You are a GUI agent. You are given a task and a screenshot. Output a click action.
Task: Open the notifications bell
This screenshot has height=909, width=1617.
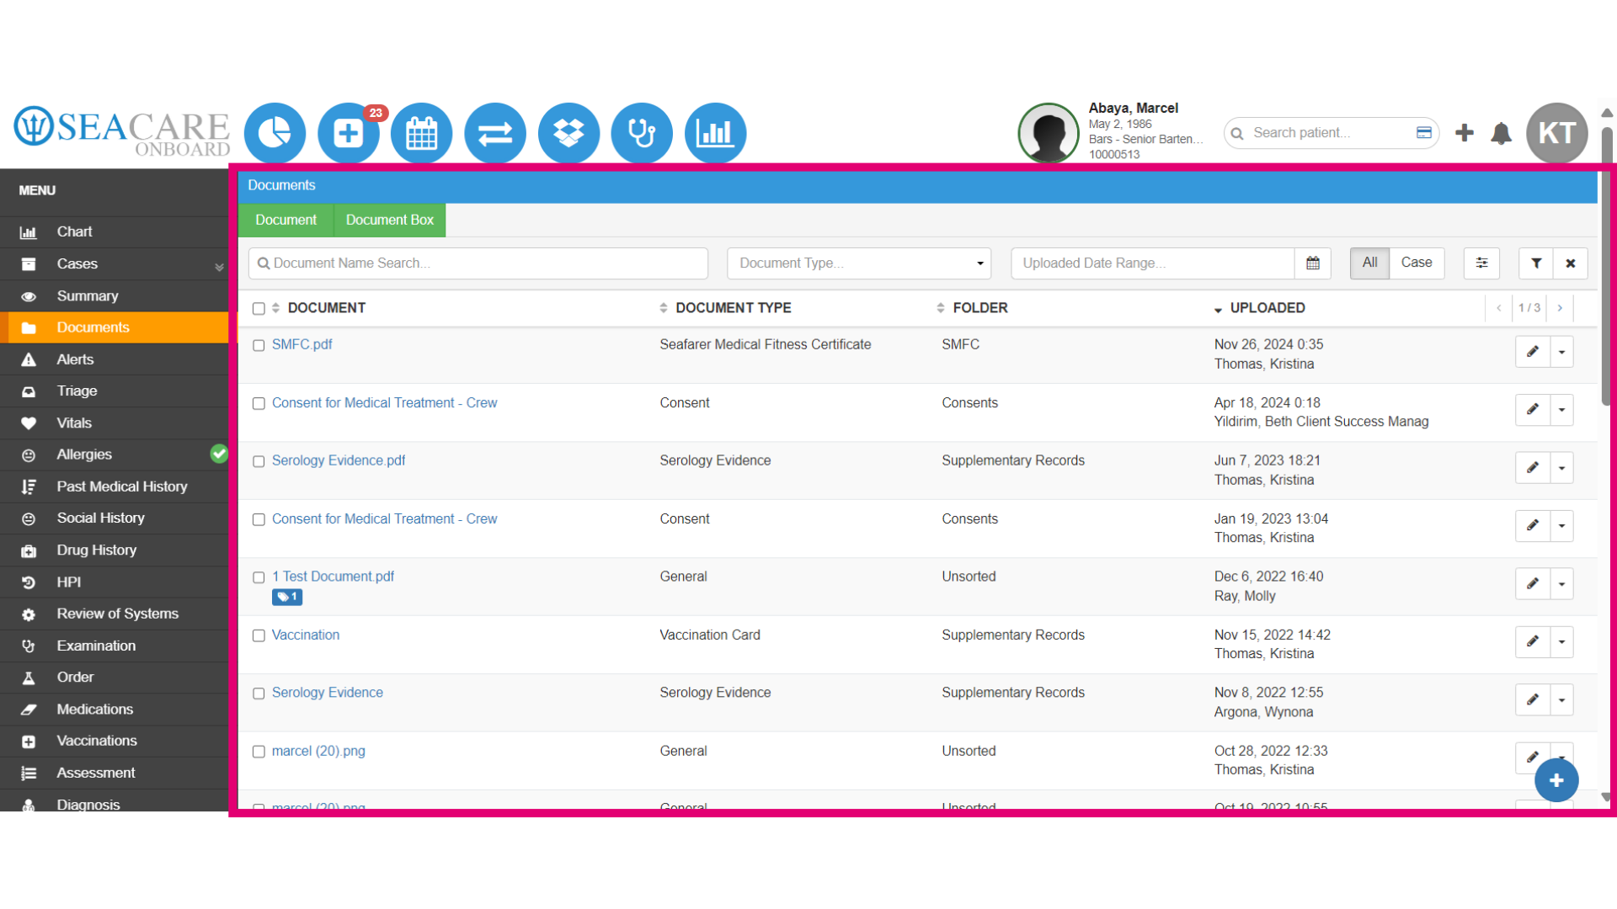click(x=1501, y=133)
